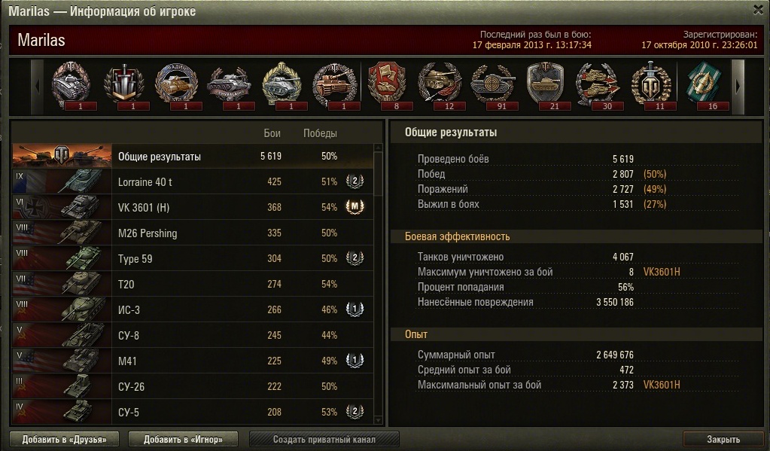Screen dimensions: 770x451
Task: Select the green ribbon medal showing 16
Action: click(x=705, y=86)
